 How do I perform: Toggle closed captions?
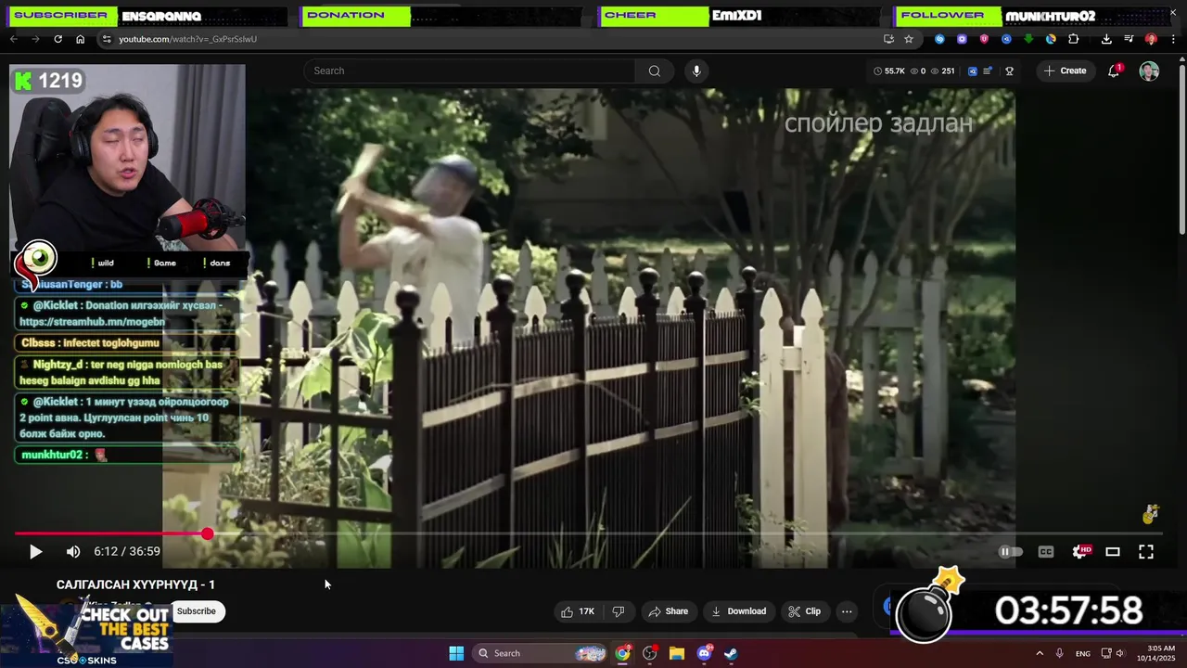pos(1046,552)
